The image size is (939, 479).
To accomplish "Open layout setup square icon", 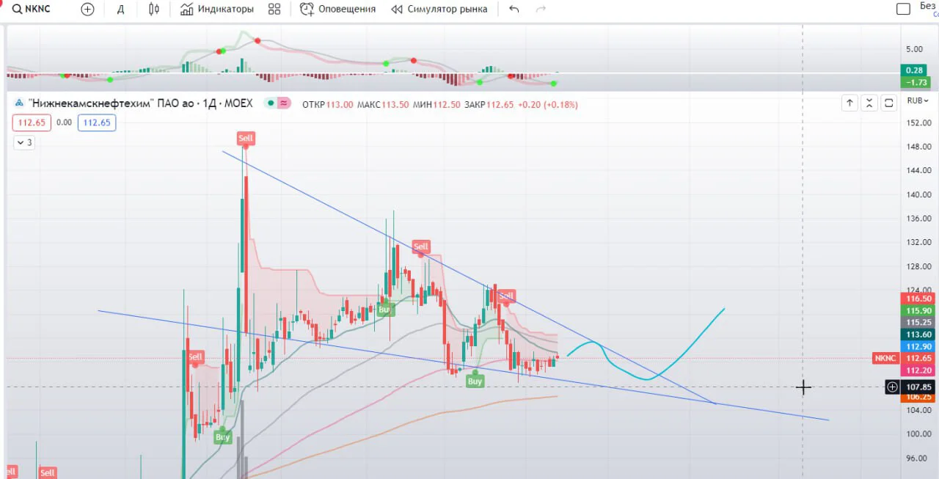I will tap(904, 9).
